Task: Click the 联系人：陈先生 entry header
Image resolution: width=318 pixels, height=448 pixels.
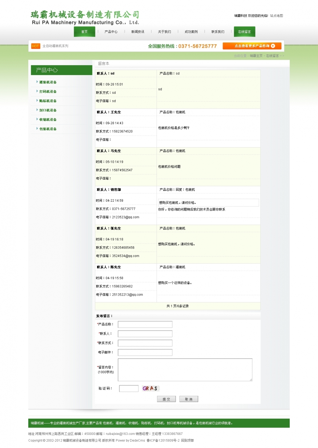Action: [109, 267]
